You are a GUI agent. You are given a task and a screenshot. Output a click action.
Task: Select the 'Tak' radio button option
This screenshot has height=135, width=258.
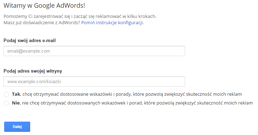[6, 95]
